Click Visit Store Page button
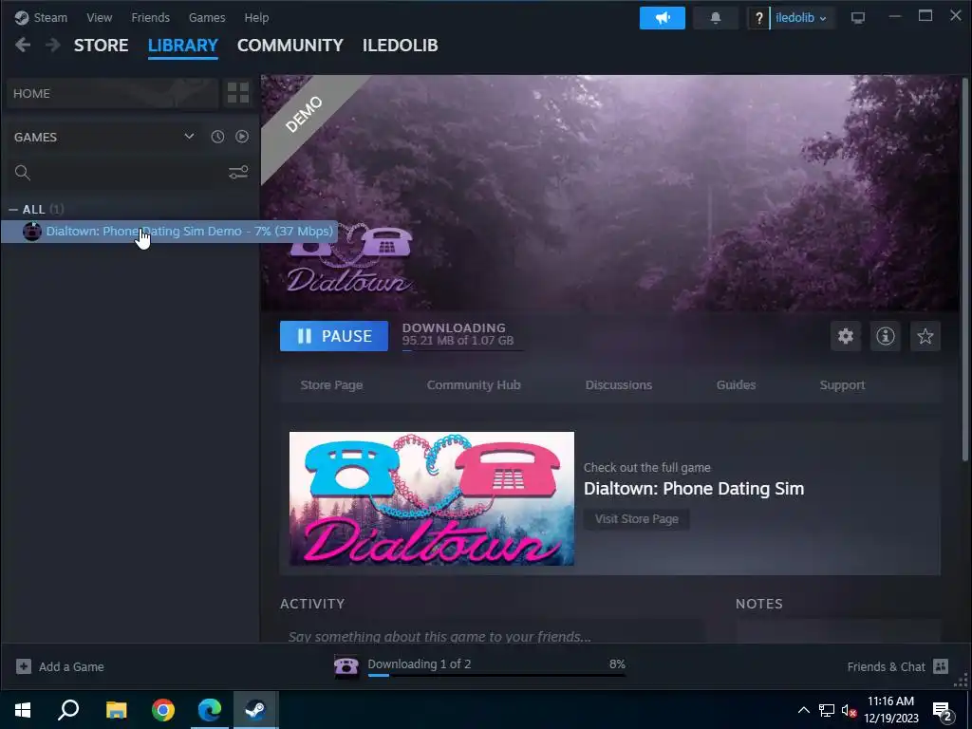972x729 pixels. click(x=637, y=519)
